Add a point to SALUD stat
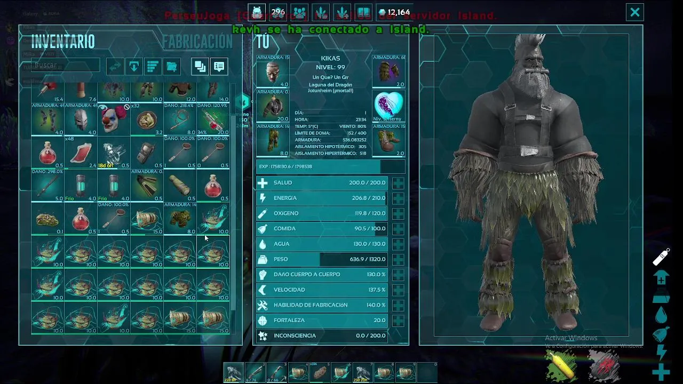This screenshot has height=384, width=683. 398,183
